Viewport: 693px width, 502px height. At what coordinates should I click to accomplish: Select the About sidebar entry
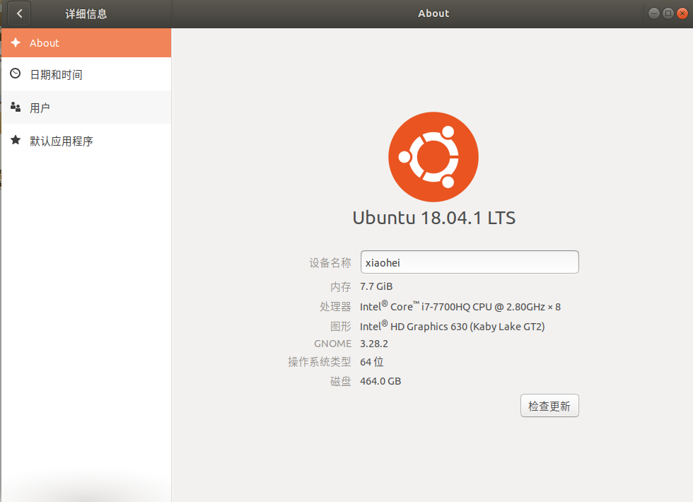(86, 43)
